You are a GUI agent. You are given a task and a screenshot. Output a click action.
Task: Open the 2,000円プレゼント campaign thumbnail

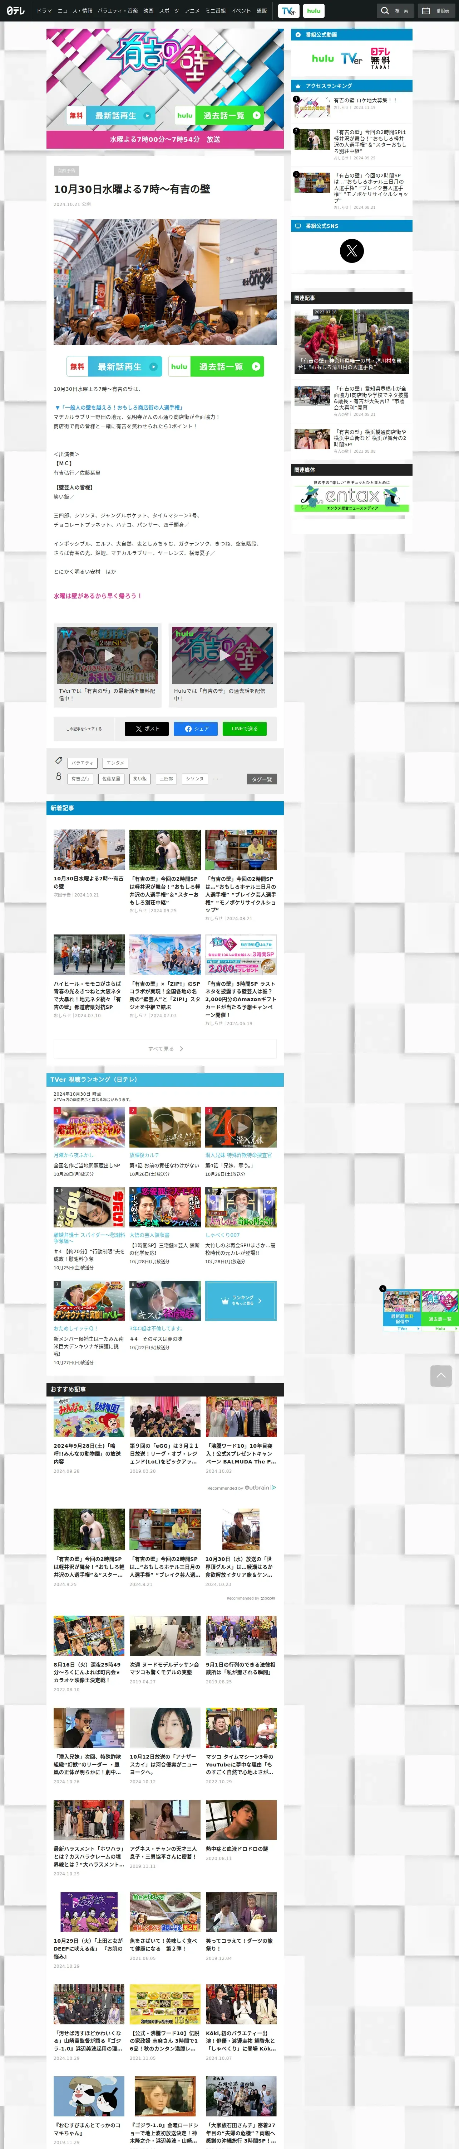click(x=241, y=955)
